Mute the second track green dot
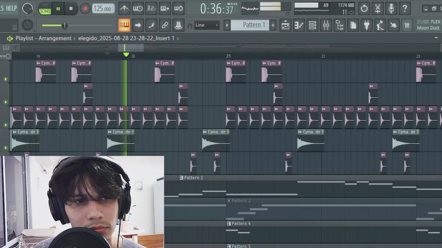Image resolution: width=442 pixels, height=248 pixels. click(6, 102)
